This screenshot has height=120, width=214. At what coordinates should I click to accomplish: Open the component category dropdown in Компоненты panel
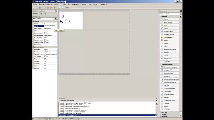pos(181,14)
